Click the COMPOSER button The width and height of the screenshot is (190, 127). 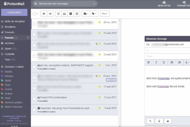point(14,13)
